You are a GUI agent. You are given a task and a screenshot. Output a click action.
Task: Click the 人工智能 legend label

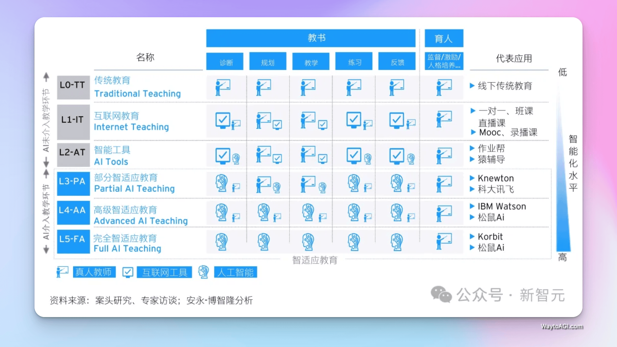pyautogui.click(x=236, y=272)
